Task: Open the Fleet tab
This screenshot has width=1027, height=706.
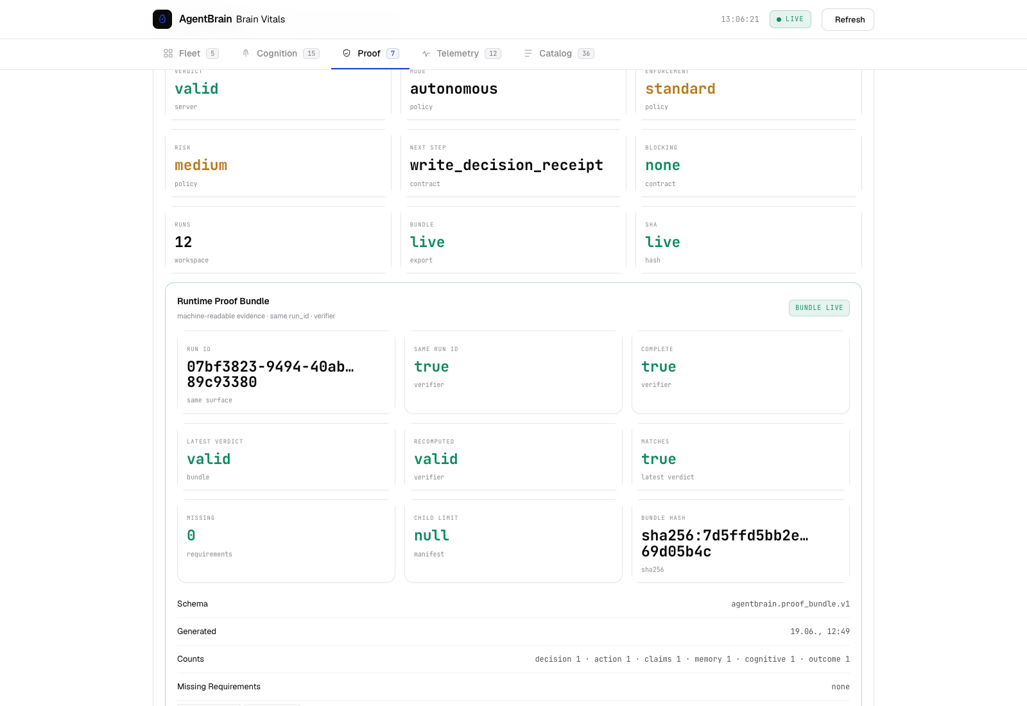Action: pyautogui.click(x=191, y=53)
